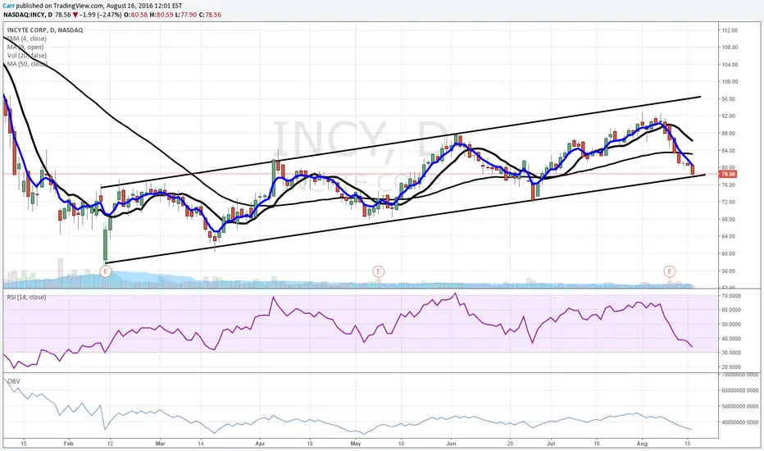
Task: Click the 72.00 price axis label
Action: pyautogui.click(x=730, y=202)
